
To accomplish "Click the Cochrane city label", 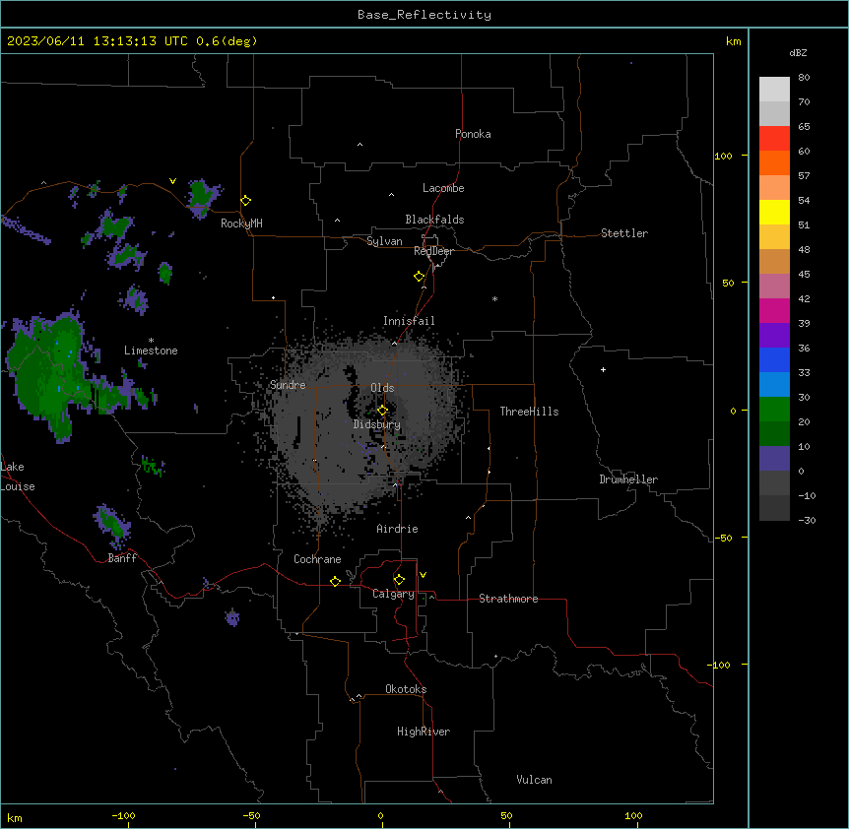I will tap(317, 559).
